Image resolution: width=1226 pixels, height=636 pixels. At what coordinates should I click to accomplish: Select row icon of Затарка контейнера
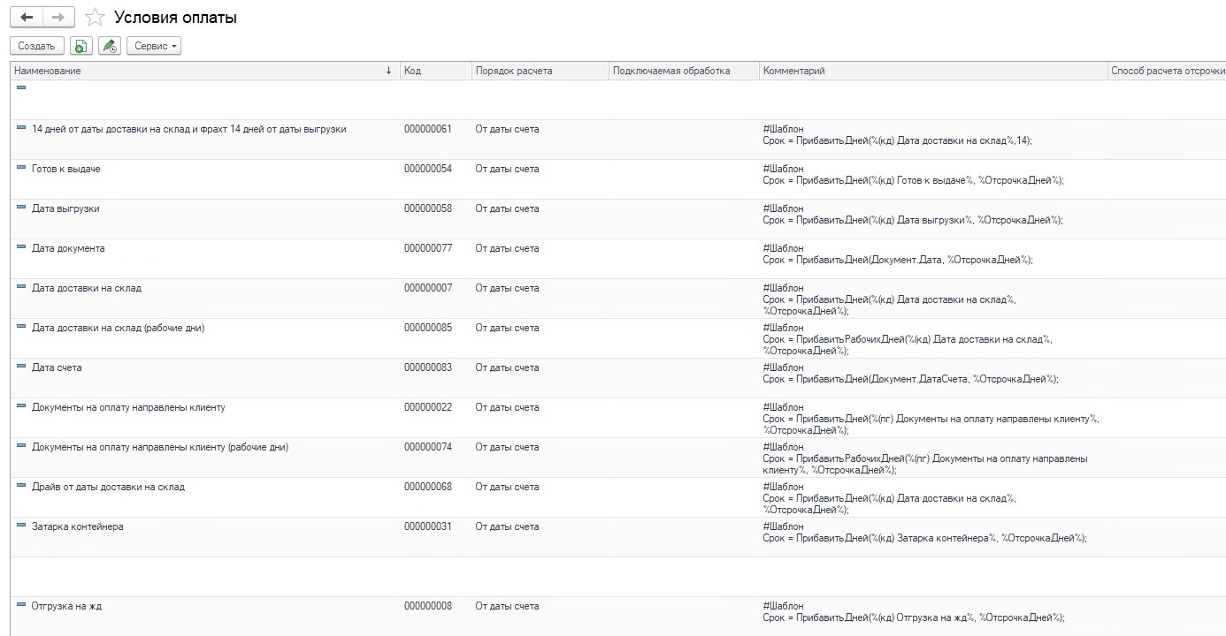(21, 525)
